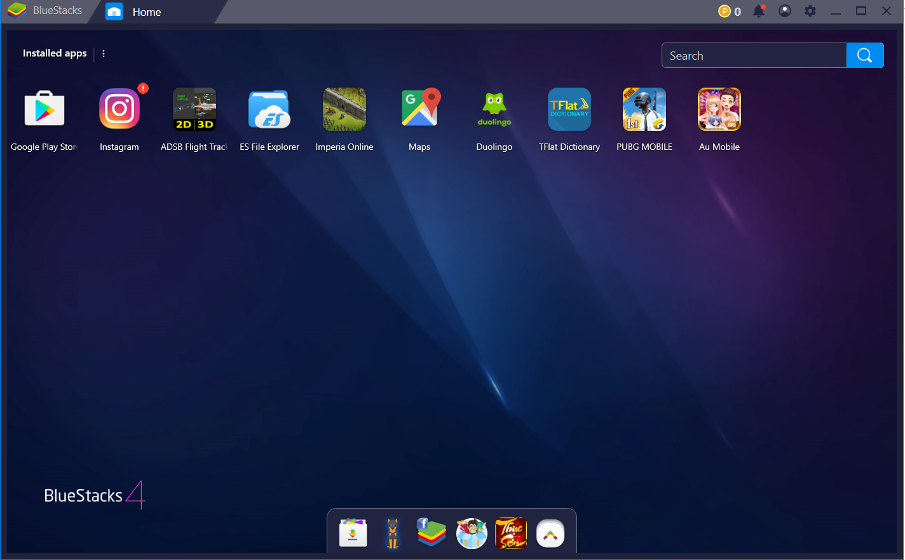Launch ES File Explorer

(269, 109)
